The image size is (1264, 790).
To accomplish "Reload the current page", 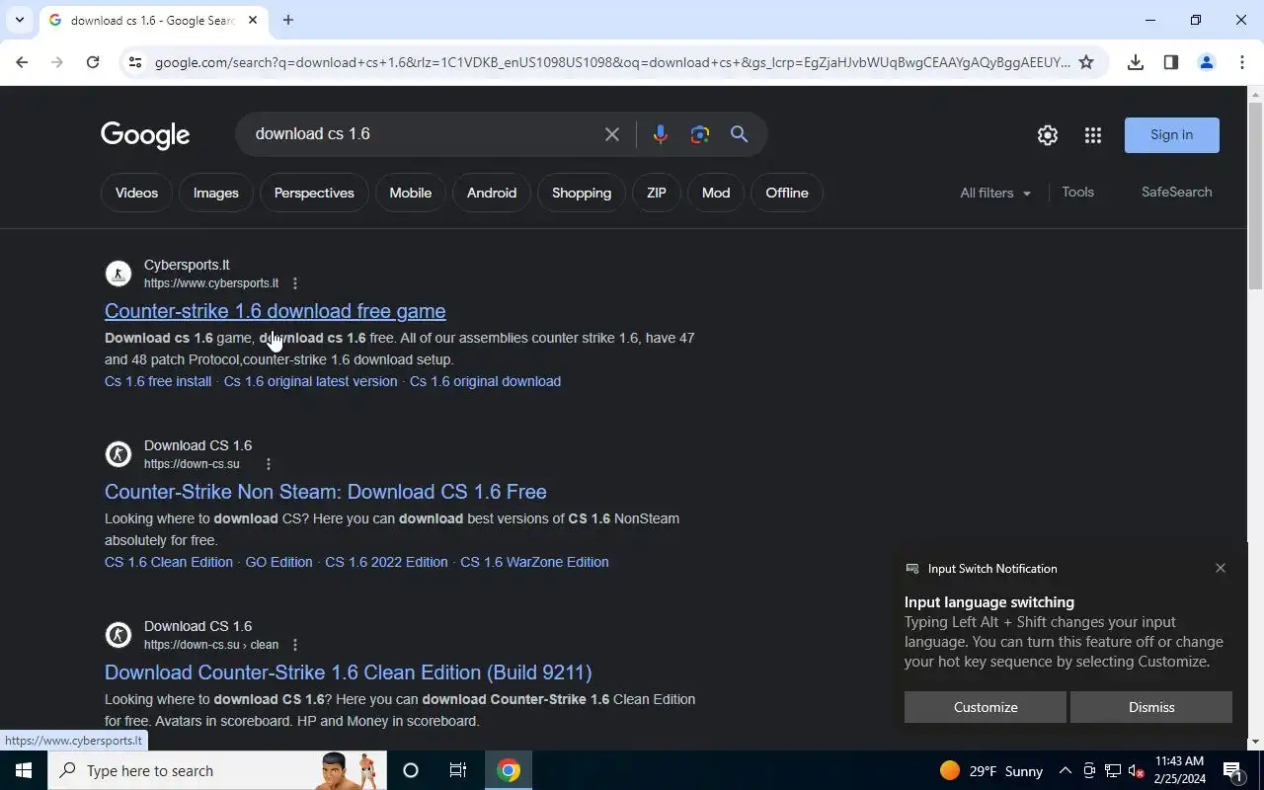I will 93,62.
